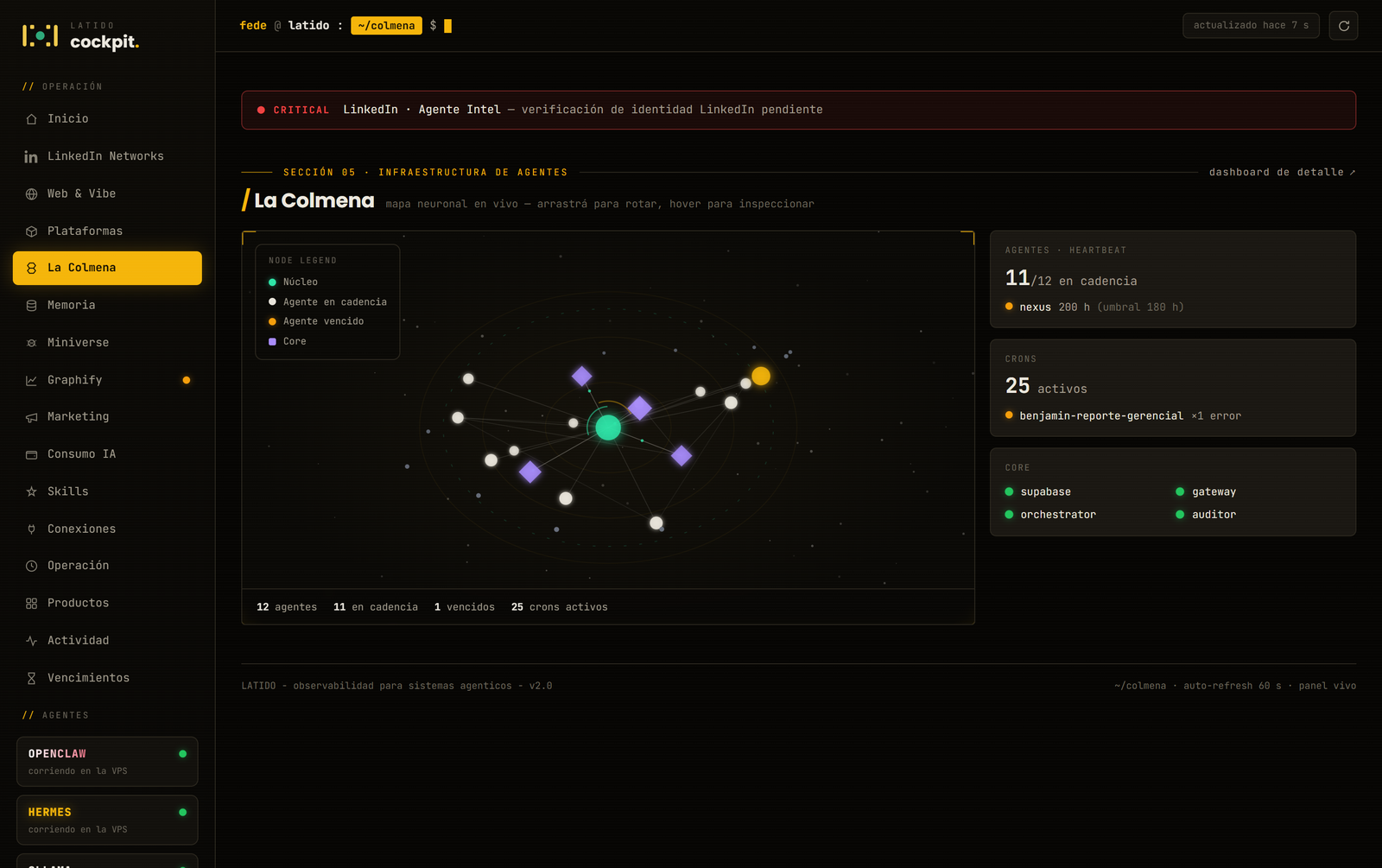Image resolution: width=1382 pixels, height=868 pixels.
Task: Click the La Colmena sidebar icon
Action: (31, 268)
